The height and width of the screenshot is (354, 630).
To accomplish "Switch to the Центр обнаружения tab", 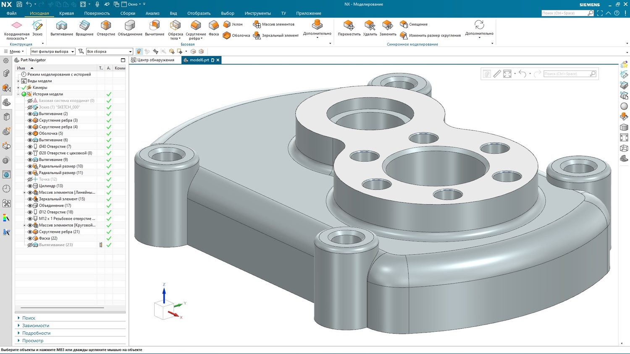I will pyautogui.click(x=155, y=60).
